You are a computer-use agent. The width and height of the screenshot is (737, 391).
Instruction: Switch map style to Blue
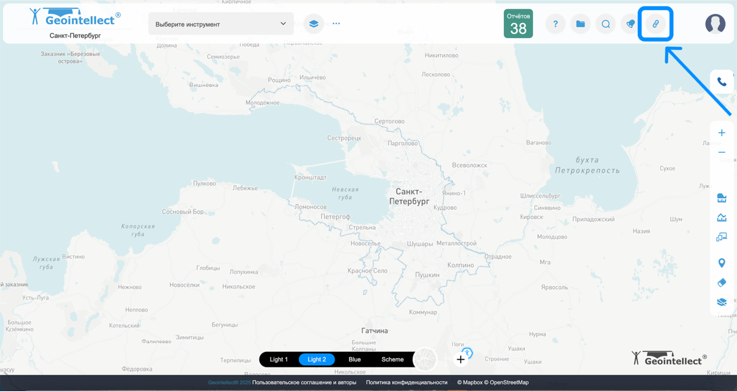pyautogui.click(x=355, y=359)
